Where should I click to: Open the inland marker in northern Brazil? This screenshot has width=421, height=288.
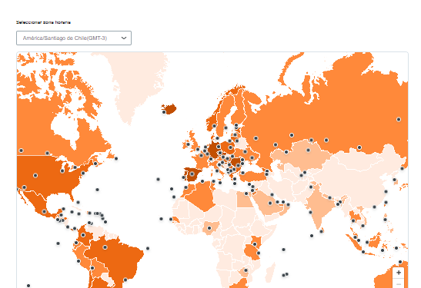[x=105, y=247]
